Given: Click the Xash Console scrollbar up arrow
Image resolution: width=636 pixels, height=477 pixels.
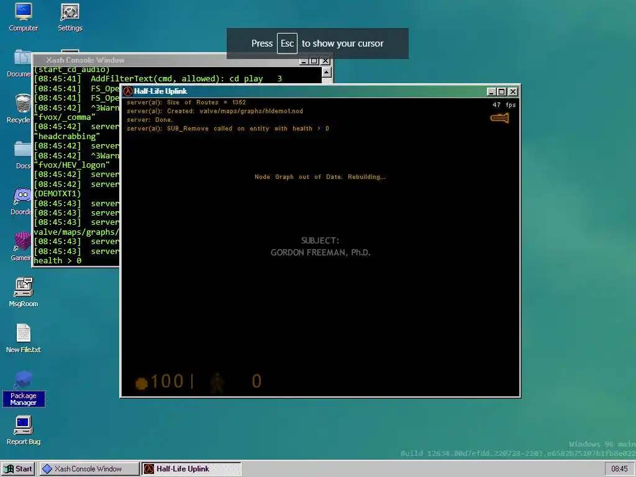Looking at the screenshot, I should pos(327,72).
